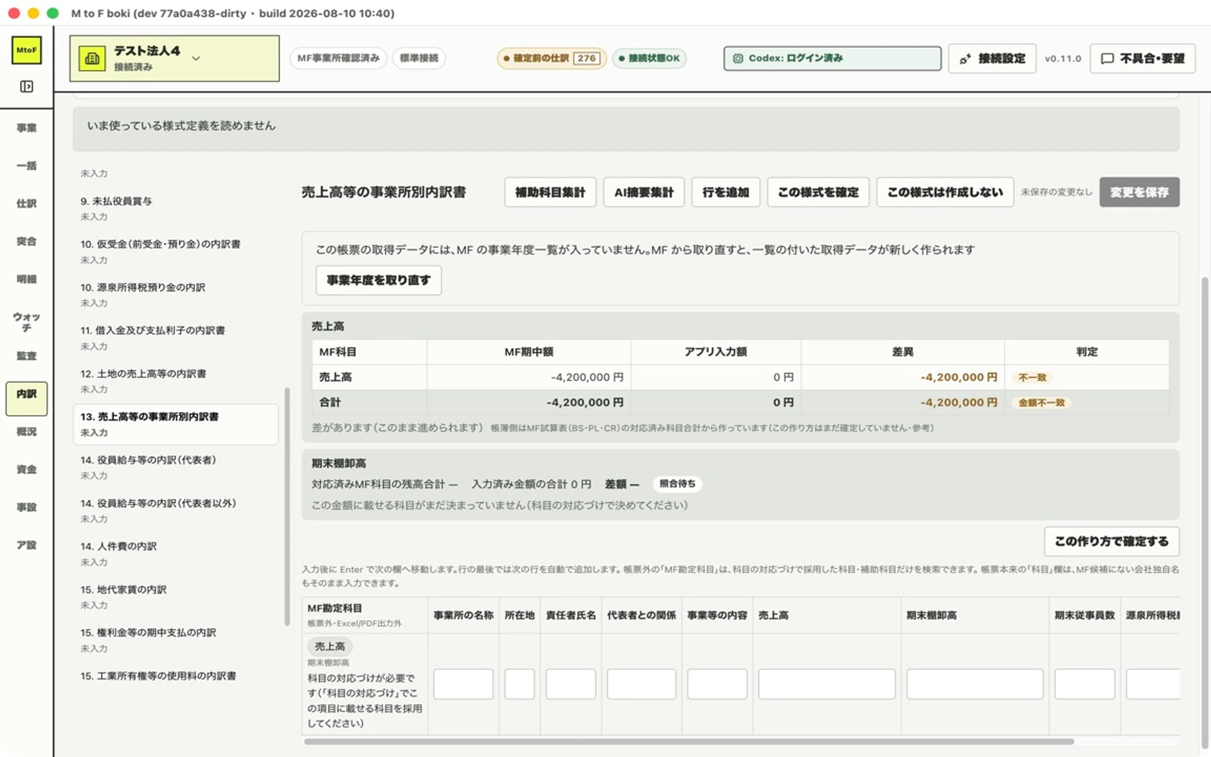Click the 接続状態OK status badge

click(649, 58)
